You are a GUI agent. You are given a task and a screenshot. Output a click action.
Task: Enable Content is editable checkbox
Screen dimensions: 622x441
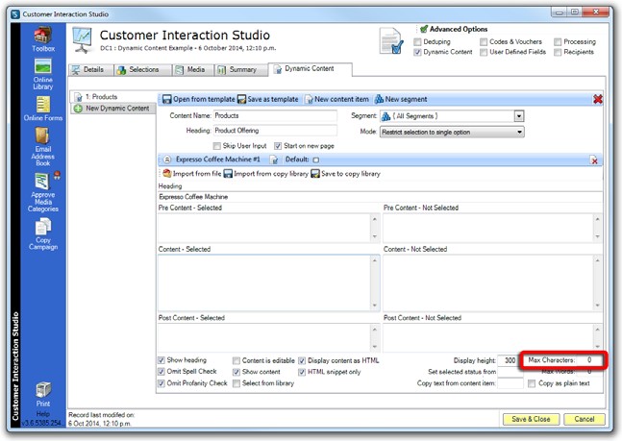(x=236, y=360)
